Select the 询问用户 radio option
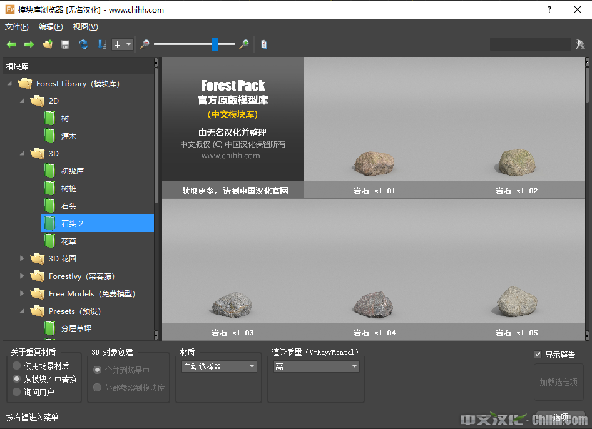 pos(17,392)
